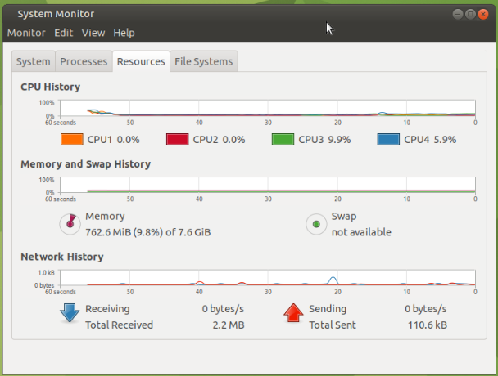Viewport: 498px width, 376px height.
Task: Open the green CPU3 color picker
Action: (x=283, y=140)
